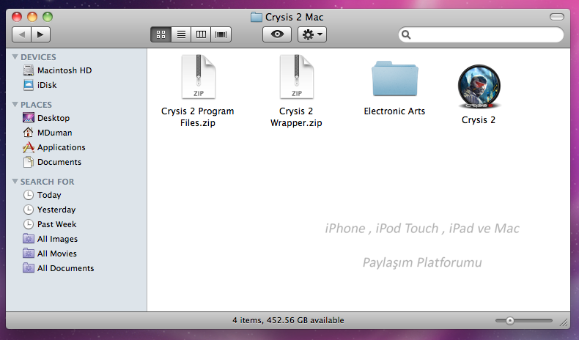Click the Documents label under Places
This screenshot has height=340, width=579.
click(59, 162)
